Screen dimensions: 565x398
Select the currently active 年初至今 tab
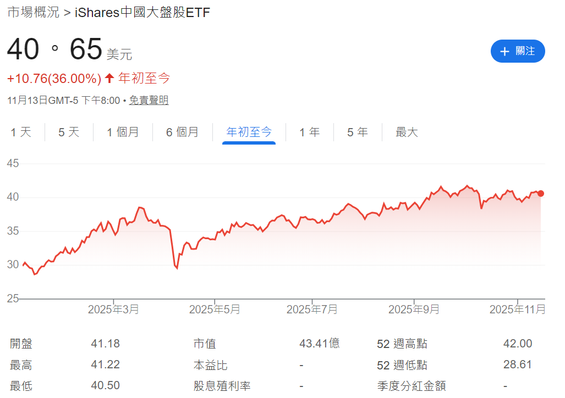[249, 132]
